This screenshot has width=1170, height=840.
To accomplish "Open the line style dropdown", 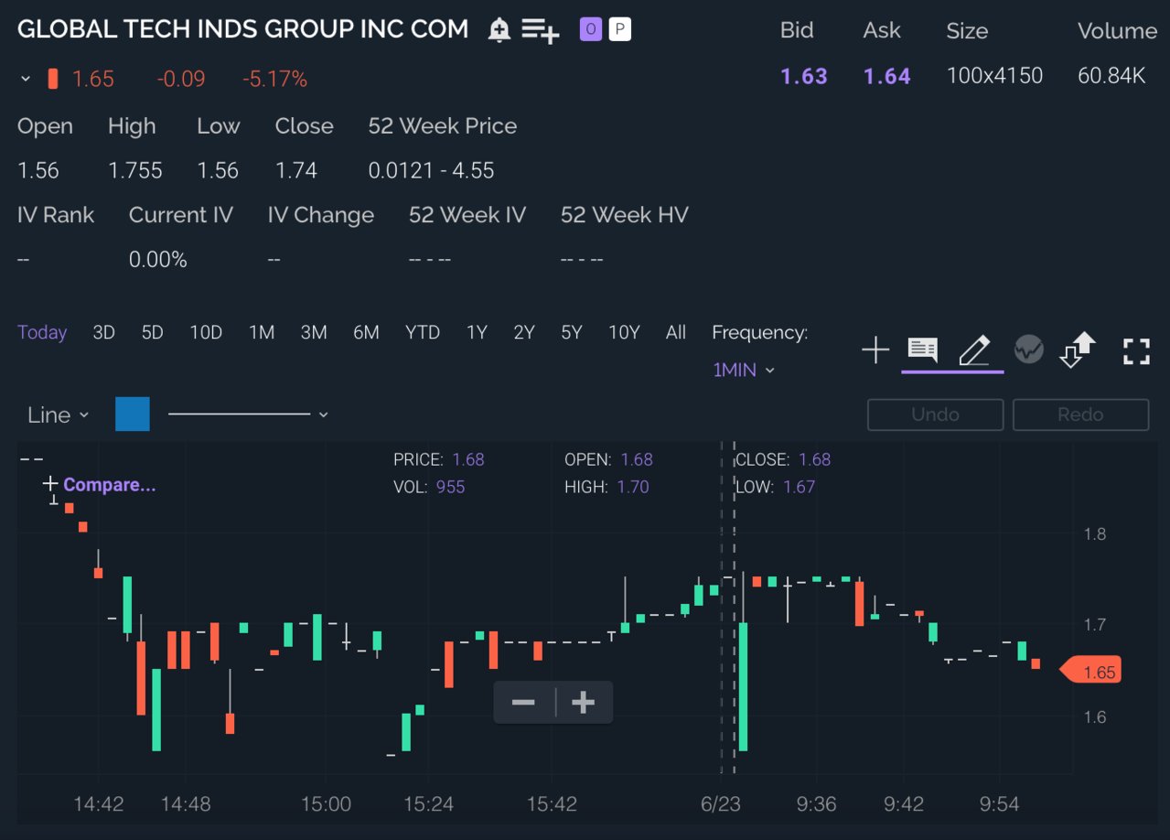I will tap(248, 415).
